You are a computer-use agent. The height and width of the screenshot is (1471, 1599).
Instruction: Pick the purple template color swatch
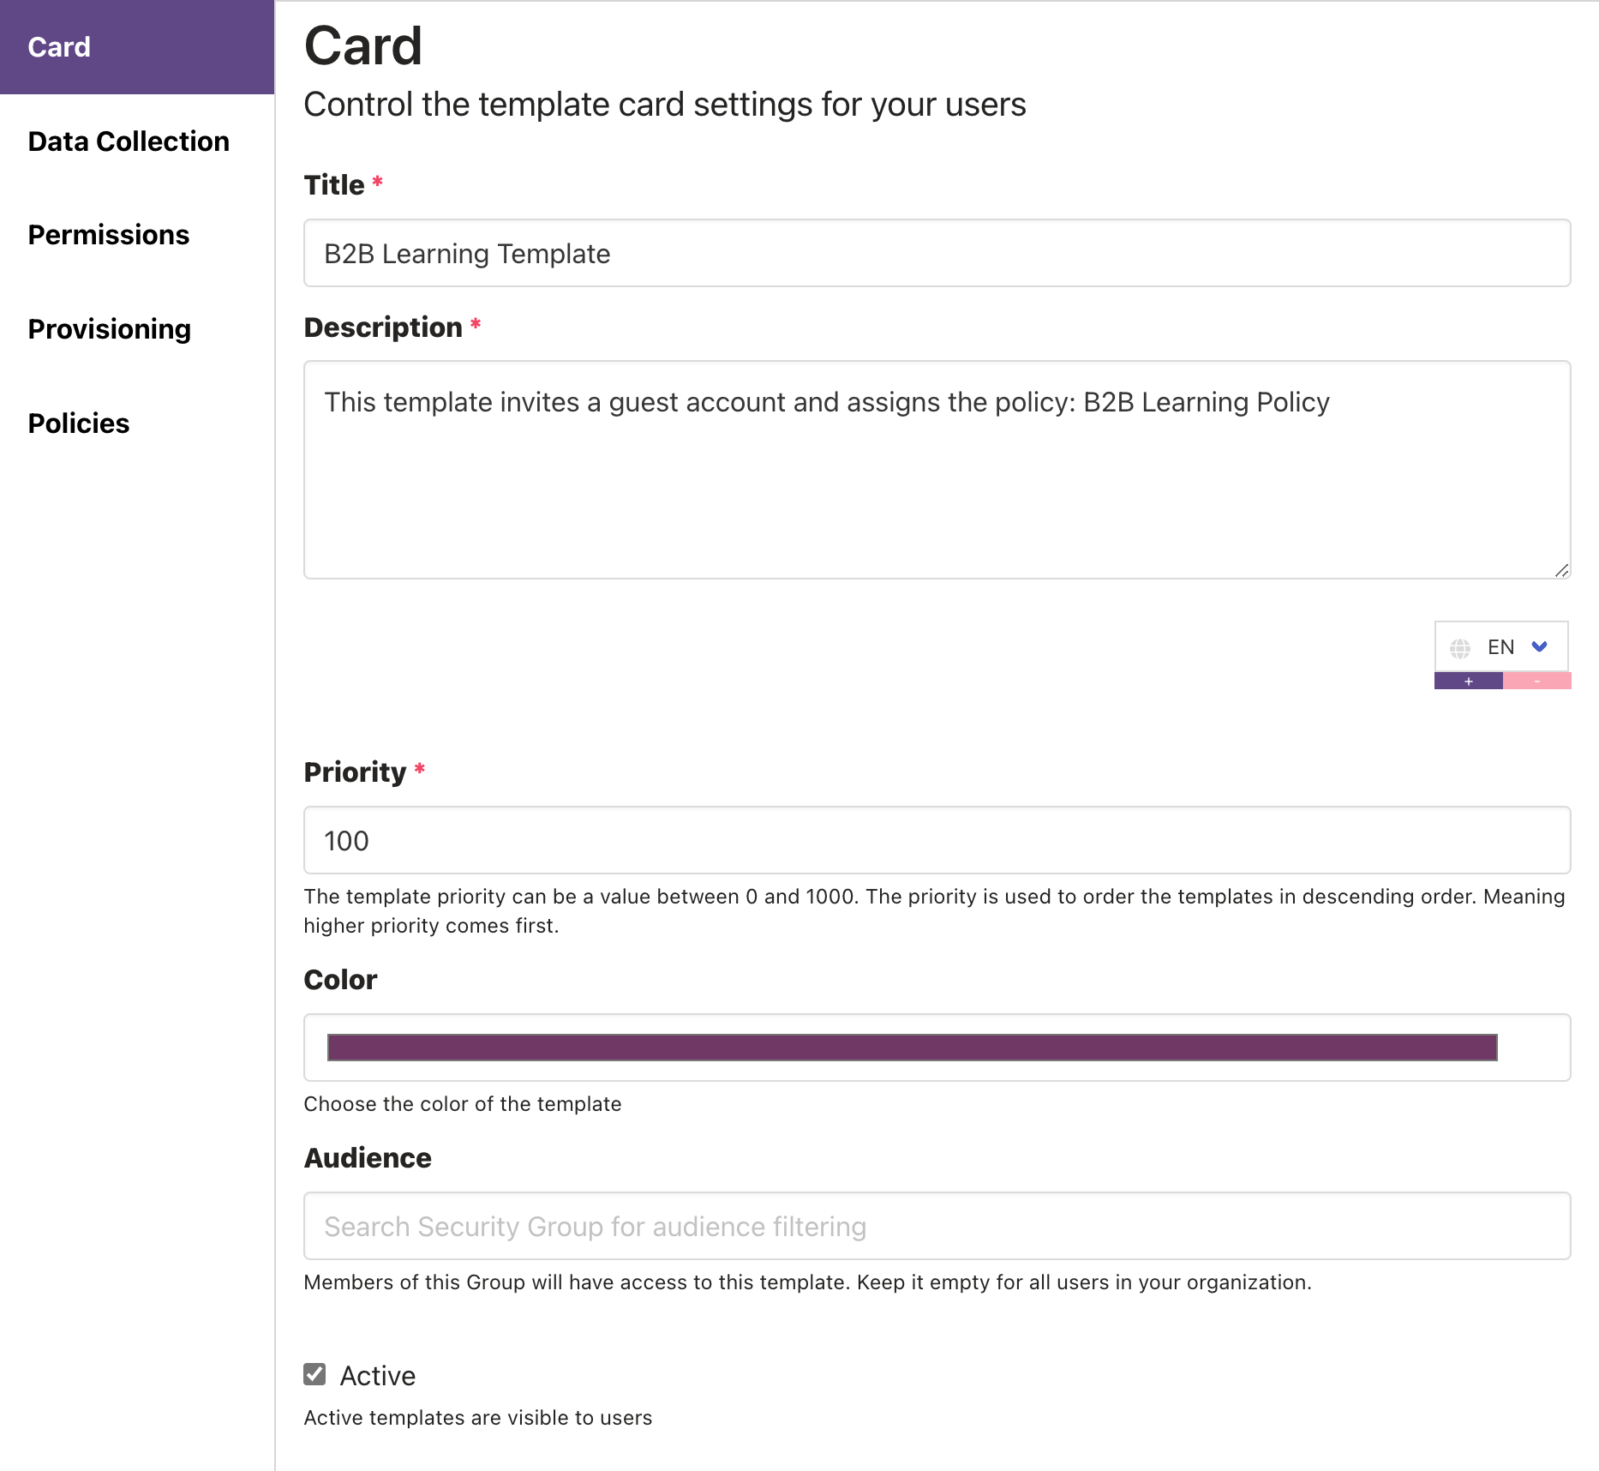(912, 1048)
